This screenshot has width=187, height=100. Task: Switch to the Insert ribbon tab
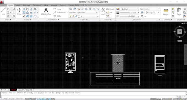[x=18, y=5]
